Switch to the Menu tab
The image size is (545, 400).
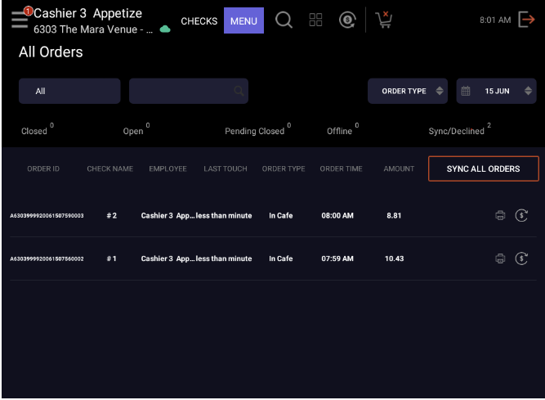click(x=243, y=21)
